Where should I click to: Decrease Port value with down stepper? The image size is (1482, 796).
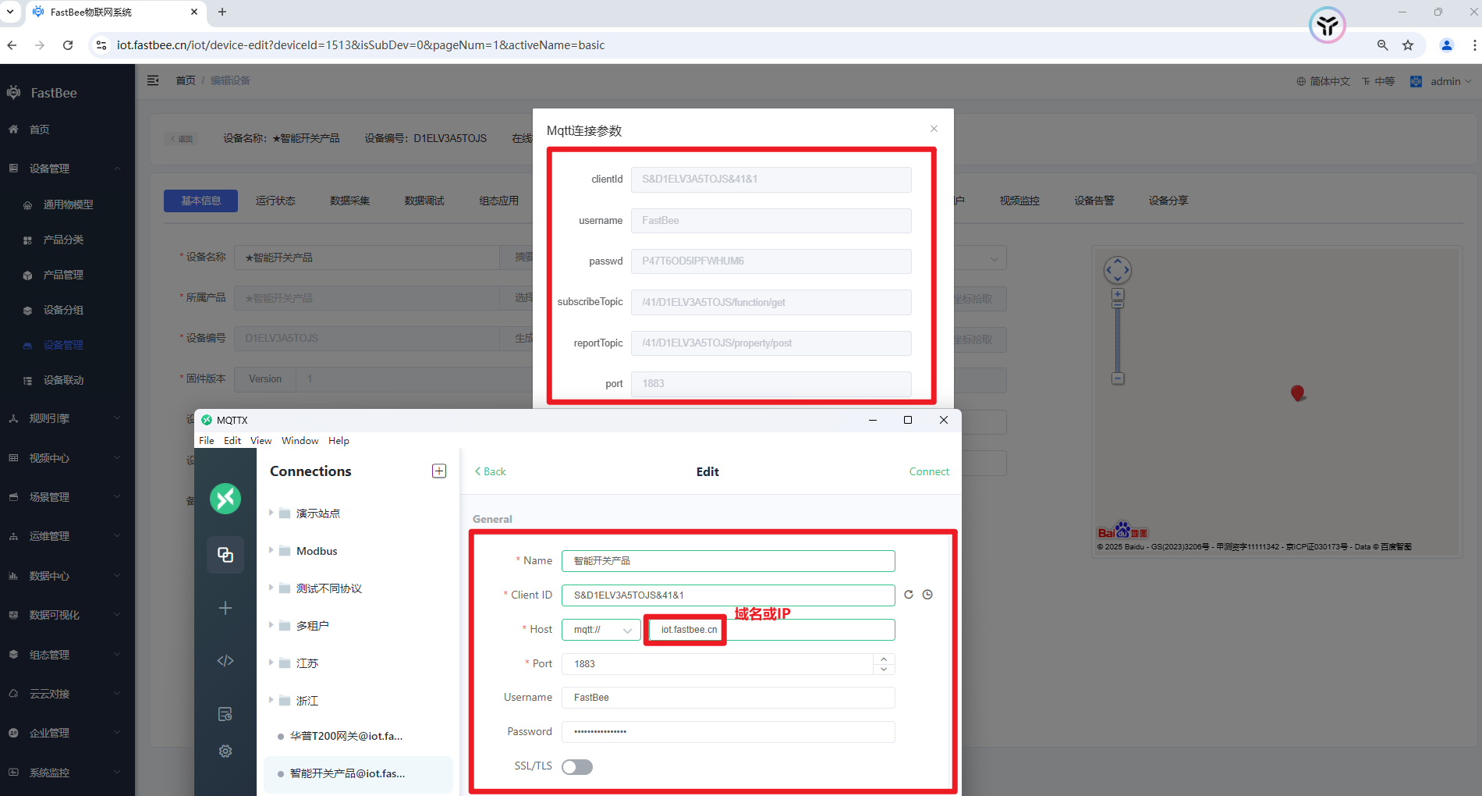point(884,669)
